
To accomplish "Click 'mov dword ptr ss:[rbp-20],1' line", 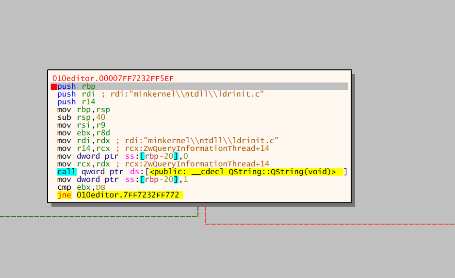I will point(122,180).
